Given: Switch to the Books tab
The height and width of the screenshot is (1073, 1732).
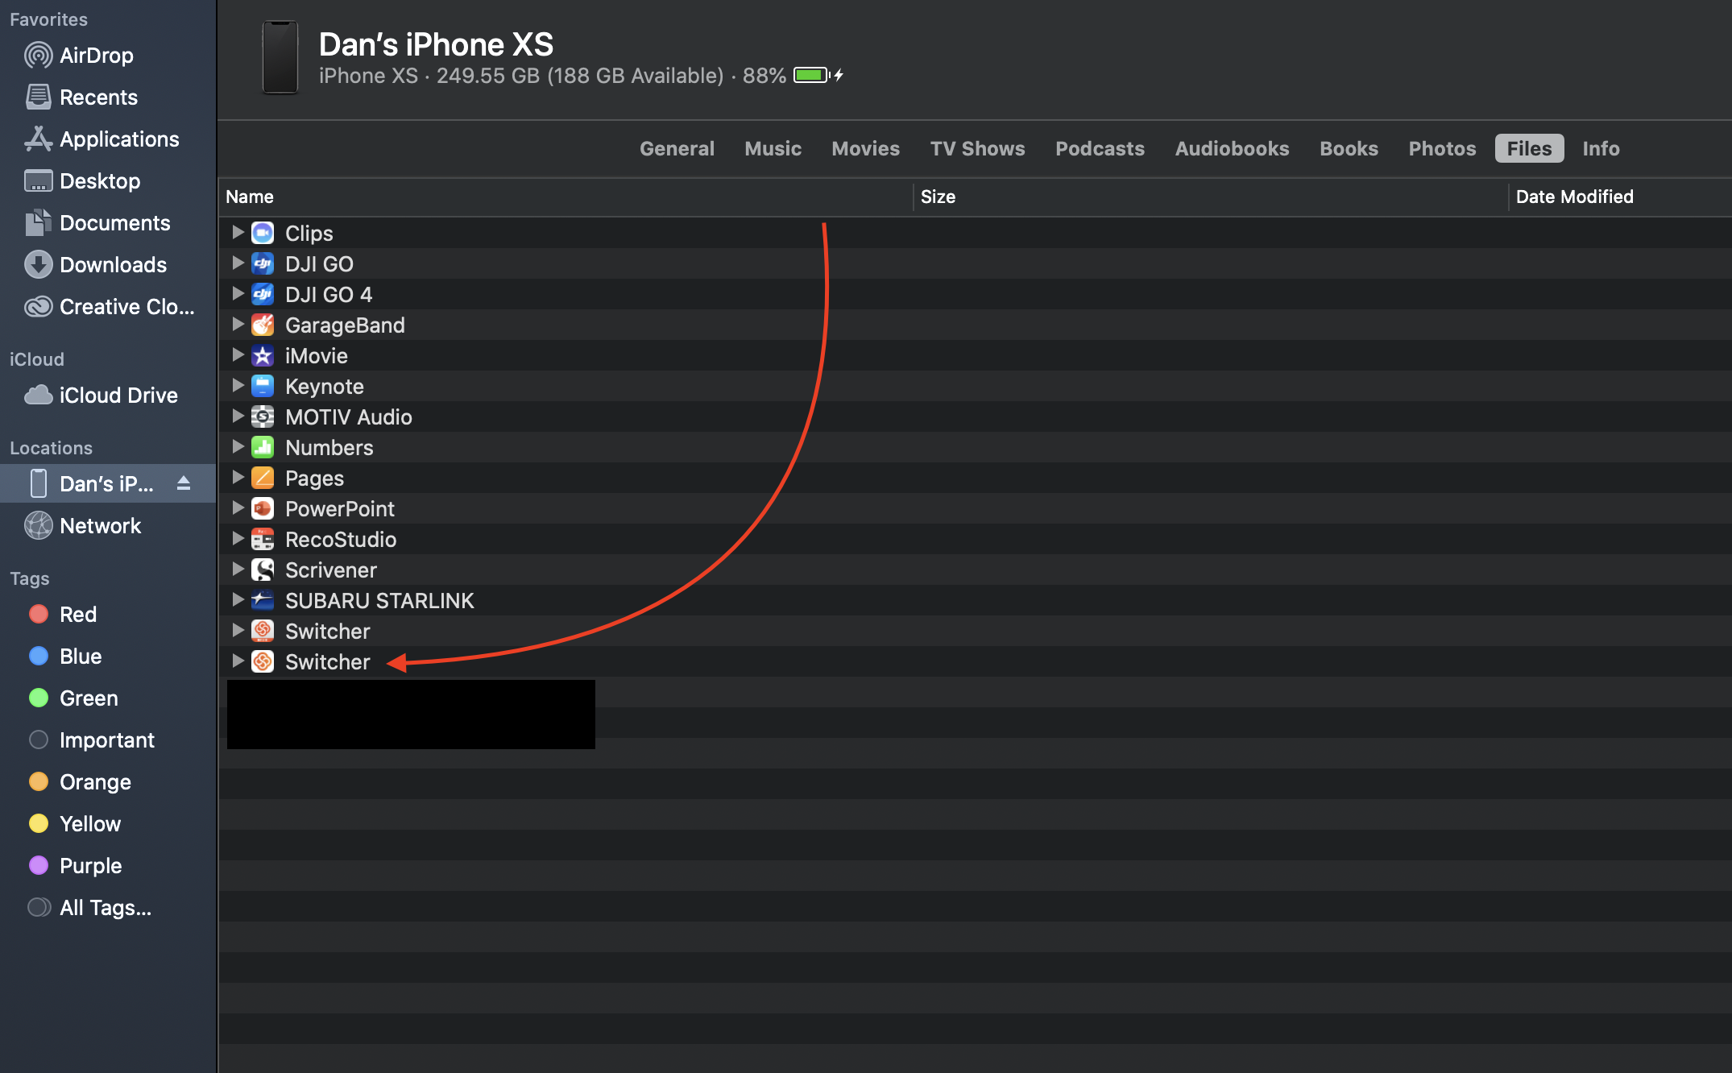Looking at the screenshot, I should [1349, 148].
